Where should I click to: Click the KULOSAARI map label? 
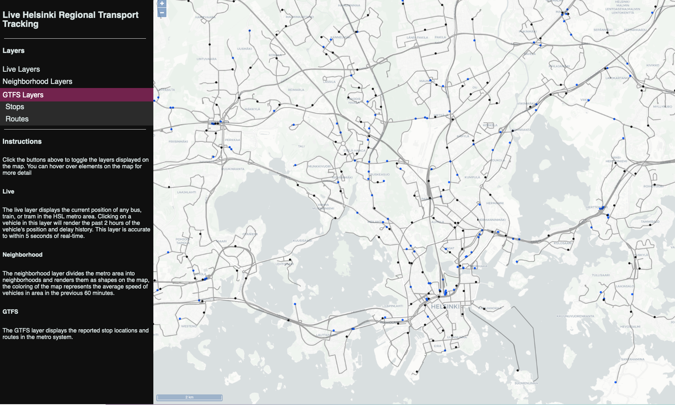point(562,243)
